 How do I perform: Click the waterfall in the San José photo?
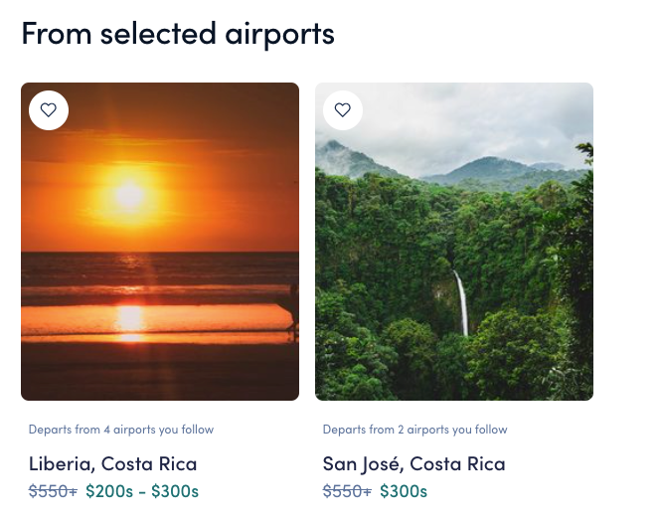pyautogui.click(x=462, y=303)
